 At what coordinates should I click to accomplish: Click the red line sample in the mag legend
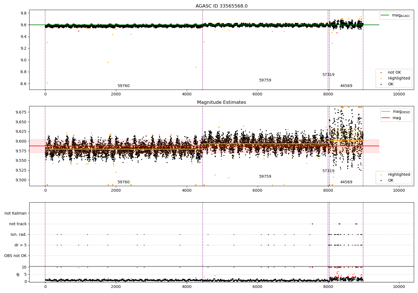point(386,118)
